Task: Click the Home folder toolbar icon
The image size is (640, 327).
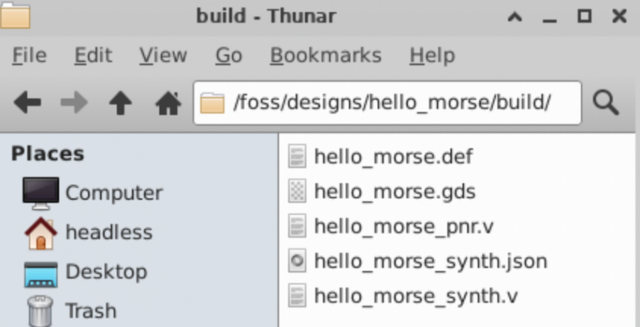Action: point(167,102)
